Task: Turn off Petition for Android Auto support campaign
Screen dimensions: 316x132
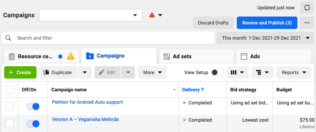Action: tap(33, 106)
